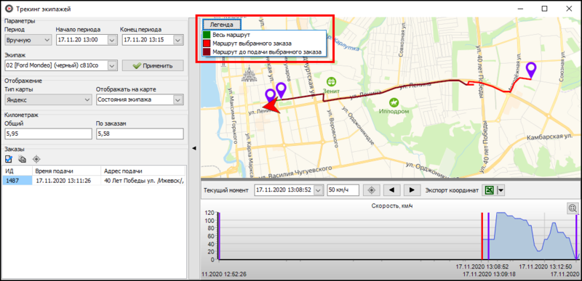Viewport: 582px width, 281px height.
Task: Toggle the Легенда button on map
Action: coord(221,25)
